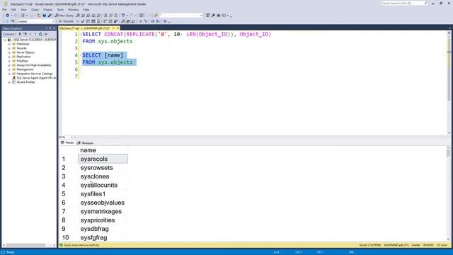The height and width of the screenshot is (255, 453).
Task: Click the Save All icon
Action: 50,16
